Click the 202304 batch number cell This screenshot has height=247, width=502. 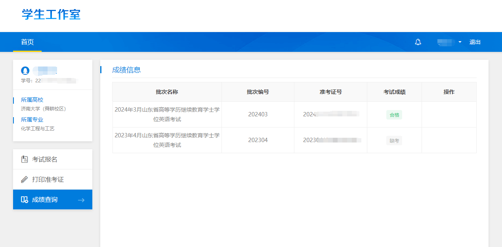point(258,140)
